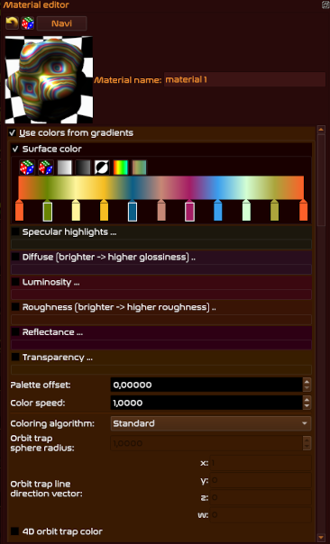Click the dice icon beside Navi button
This screenshot has height=544, width=330.
pyautogui.click(x=28, y=23)
